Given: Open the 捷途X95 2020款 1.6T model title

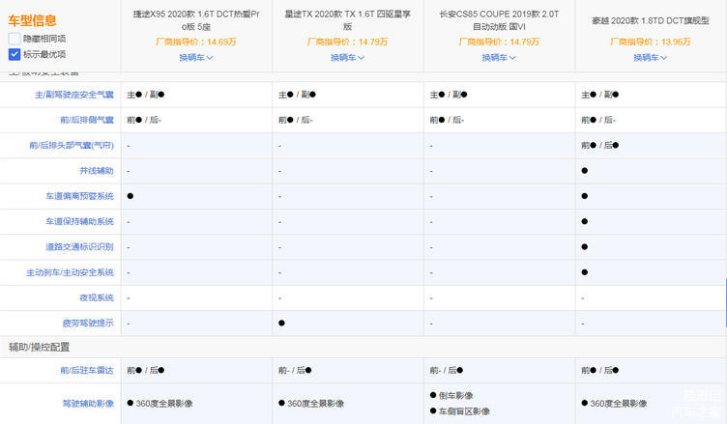Looking at the screenshot, I should pyautogui.click(x=196, y=20).
